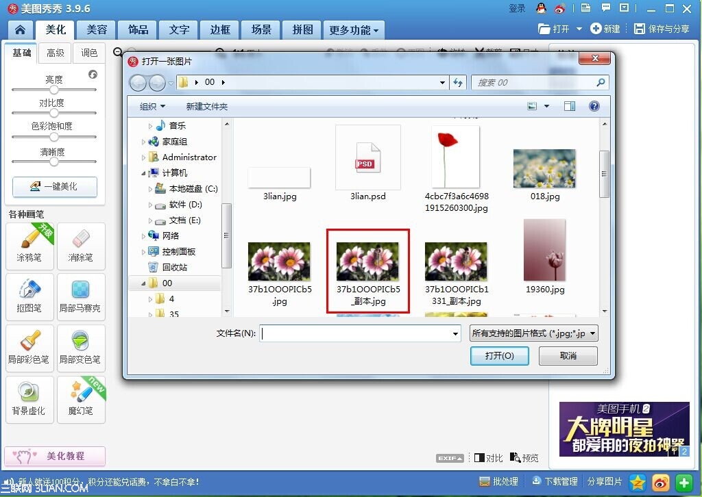Switch to the 美容 tab
The height and width of the screenshot is (497, 702).
[x=97, y=30]
